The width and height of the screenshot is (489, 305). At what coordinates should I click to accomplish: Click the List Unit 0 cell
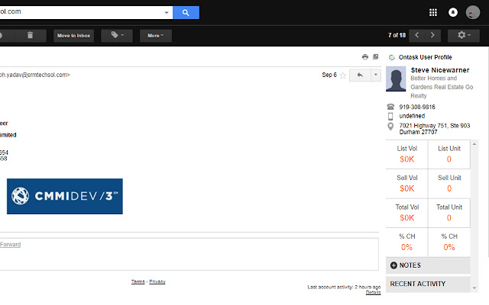[x=449, y=154]
